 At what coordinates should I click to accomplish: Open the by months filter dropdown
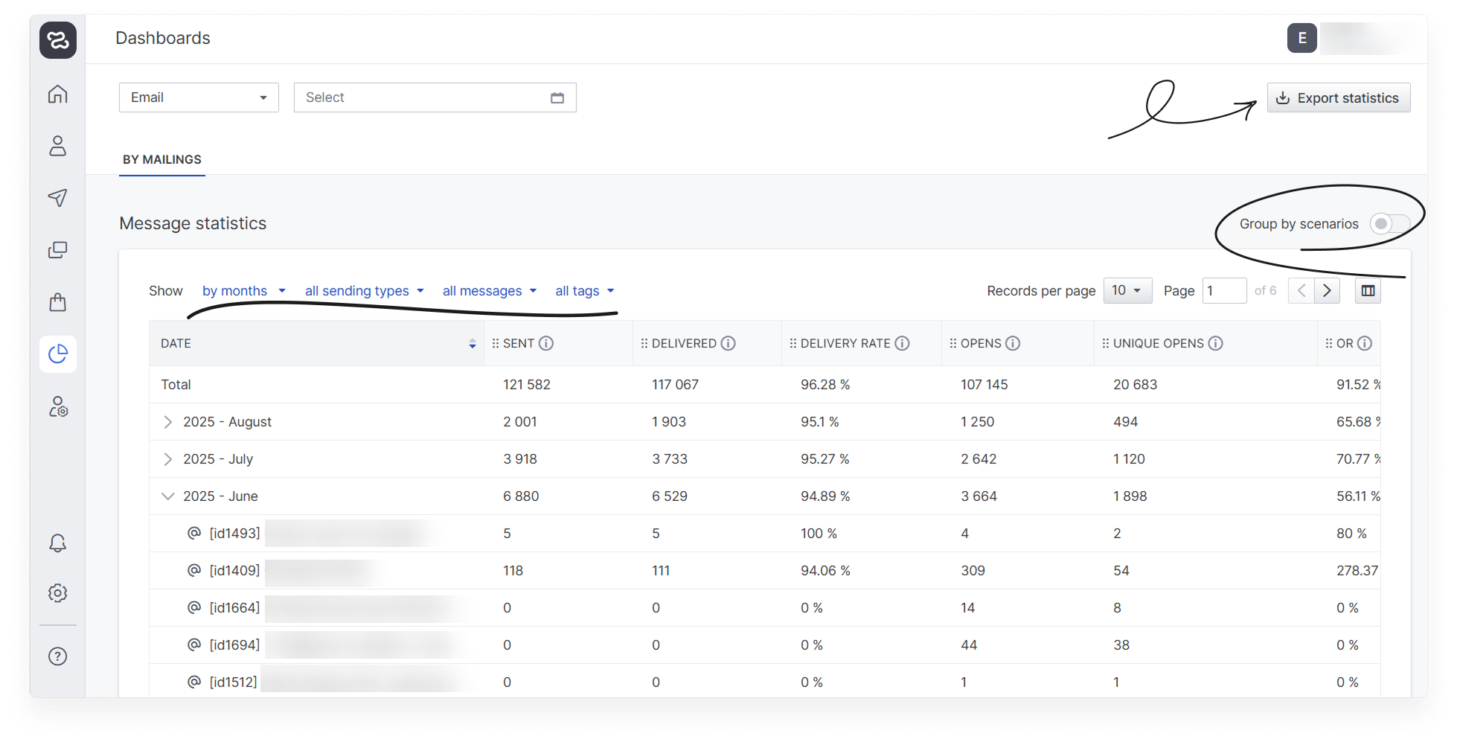(x=243, y=291)
